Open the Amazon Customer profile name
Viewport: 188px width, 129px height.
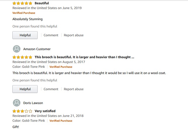pyautogui.click(x=37, y=49)
